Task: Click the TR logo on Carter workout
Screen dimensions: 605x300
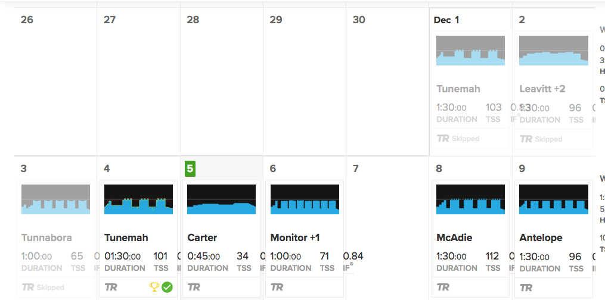Action: click(194, 287)
